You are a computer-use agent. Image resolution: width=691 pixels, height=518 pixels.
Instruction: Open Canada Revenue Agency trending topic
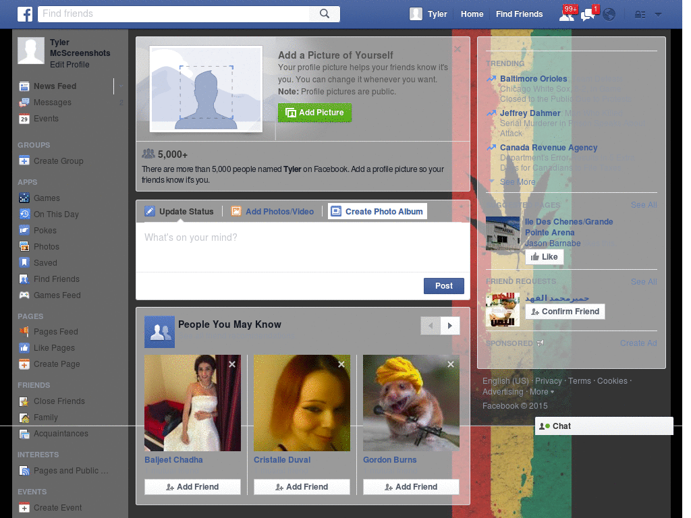(549, 148)
